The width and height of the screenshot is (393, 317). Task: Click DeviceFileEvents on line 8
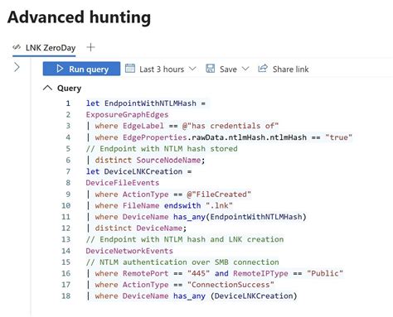pos(123,183)
